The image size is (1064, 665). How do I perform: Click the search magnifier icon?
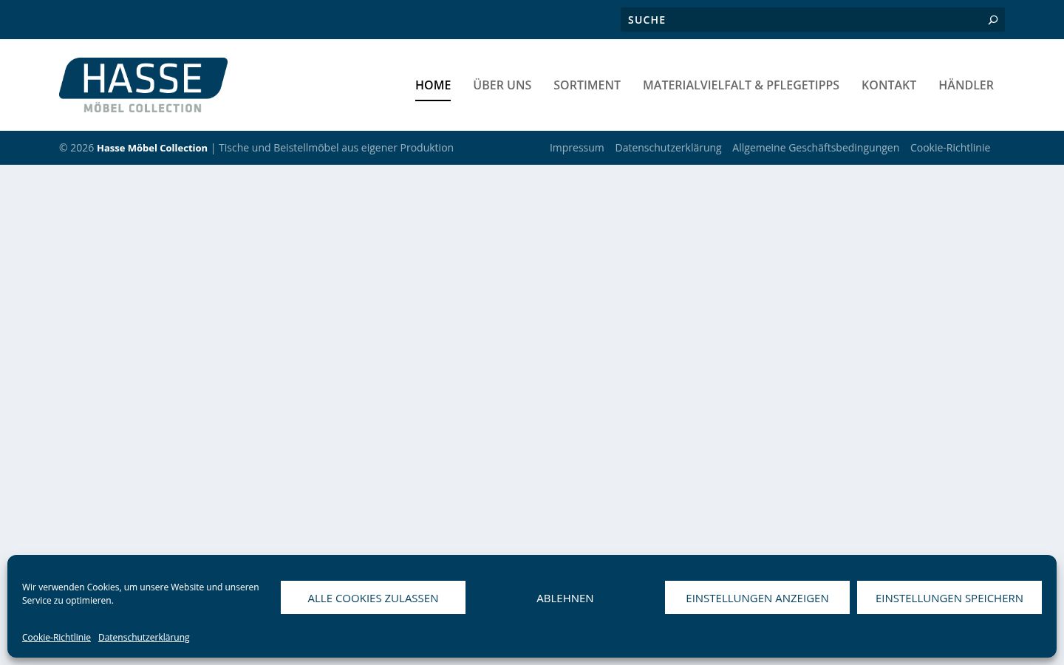993,20
